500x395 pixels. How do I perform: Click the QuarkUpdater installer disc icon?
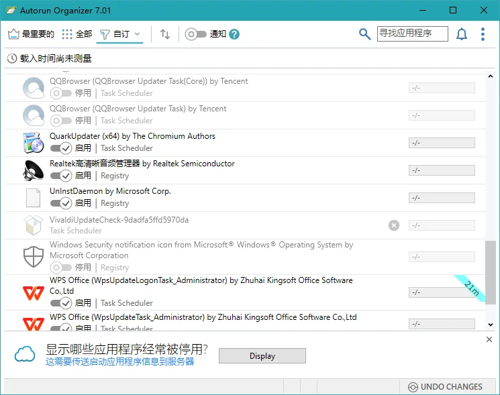click(34, 142)
